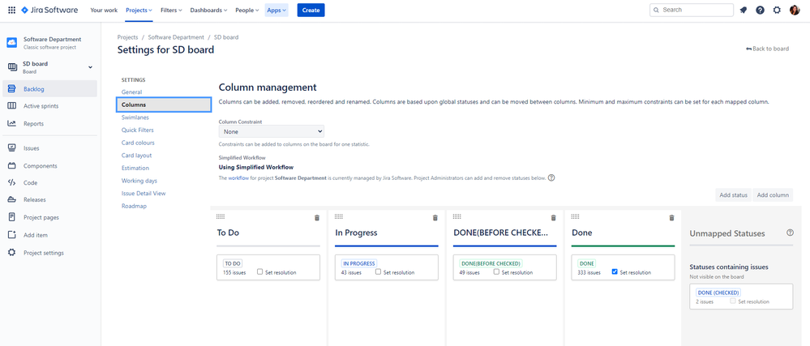Select Issue Detail View settings
Screen dimensions: 810x346
(x=144, y=193)
